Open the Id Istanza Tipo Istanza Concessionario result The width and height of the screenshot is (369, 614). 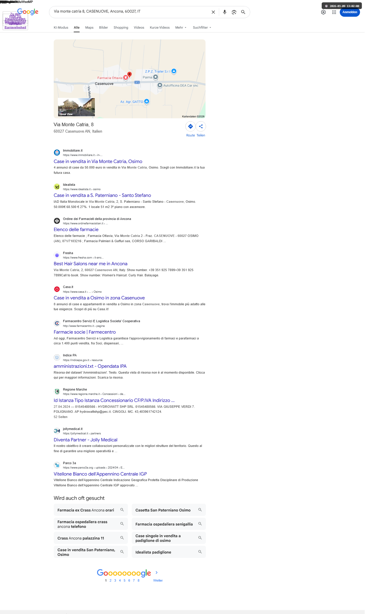click(x=114, y=400)
